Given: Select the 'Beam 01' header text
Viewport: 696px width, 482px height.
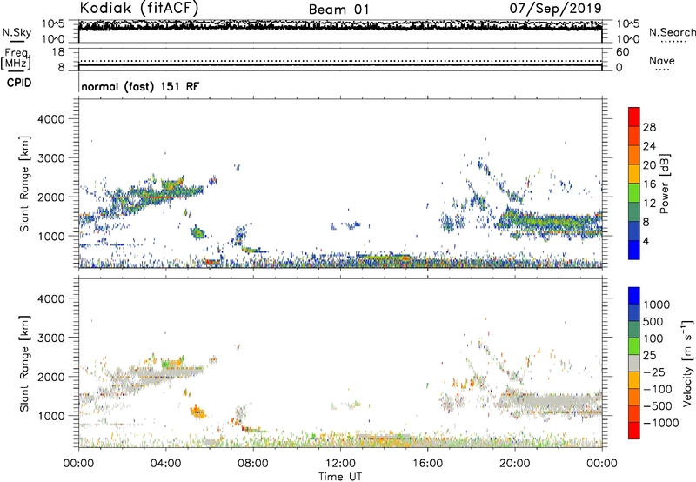Looking at the screenshot, I should coord(339,10).
